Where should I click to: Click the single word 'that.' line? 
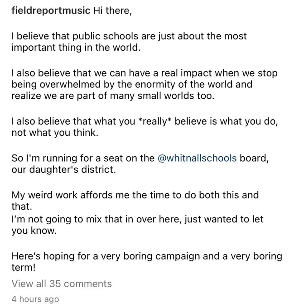tap(22, 207)
